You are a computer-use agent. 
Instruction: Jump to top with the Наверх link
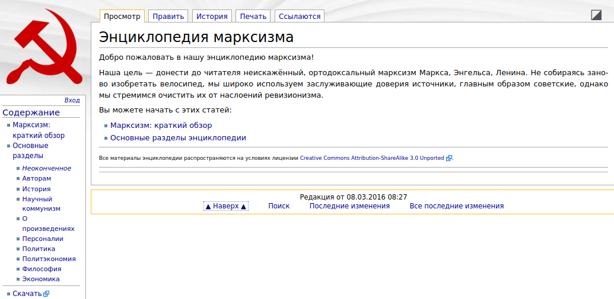[x=225, y=206]
